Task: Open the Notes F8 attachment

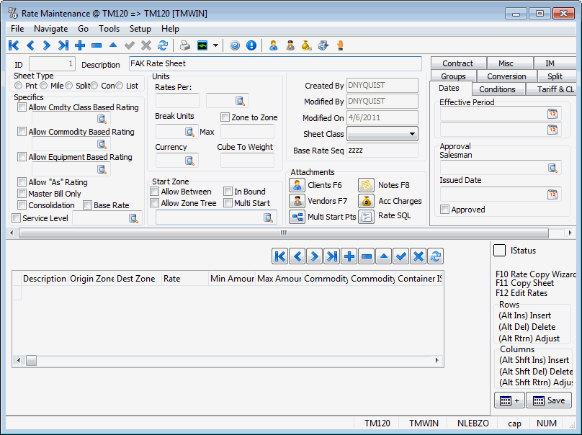Action: [367, 185]
